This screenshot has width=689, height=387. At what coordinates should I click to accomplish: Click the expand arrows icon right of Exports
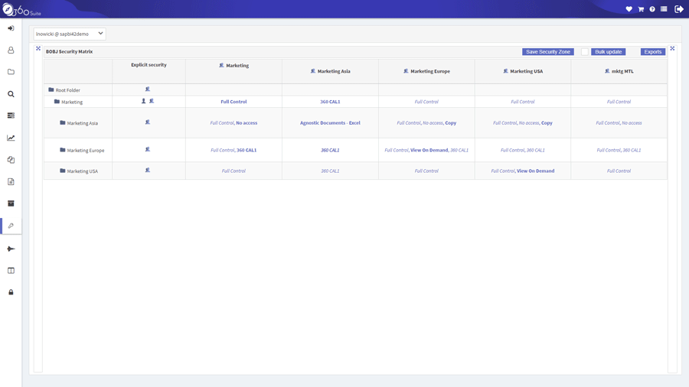[672, 49]
